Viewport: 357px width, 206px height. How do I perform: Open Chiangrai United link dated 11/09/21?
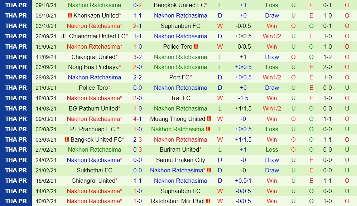[x=93, y=57]
